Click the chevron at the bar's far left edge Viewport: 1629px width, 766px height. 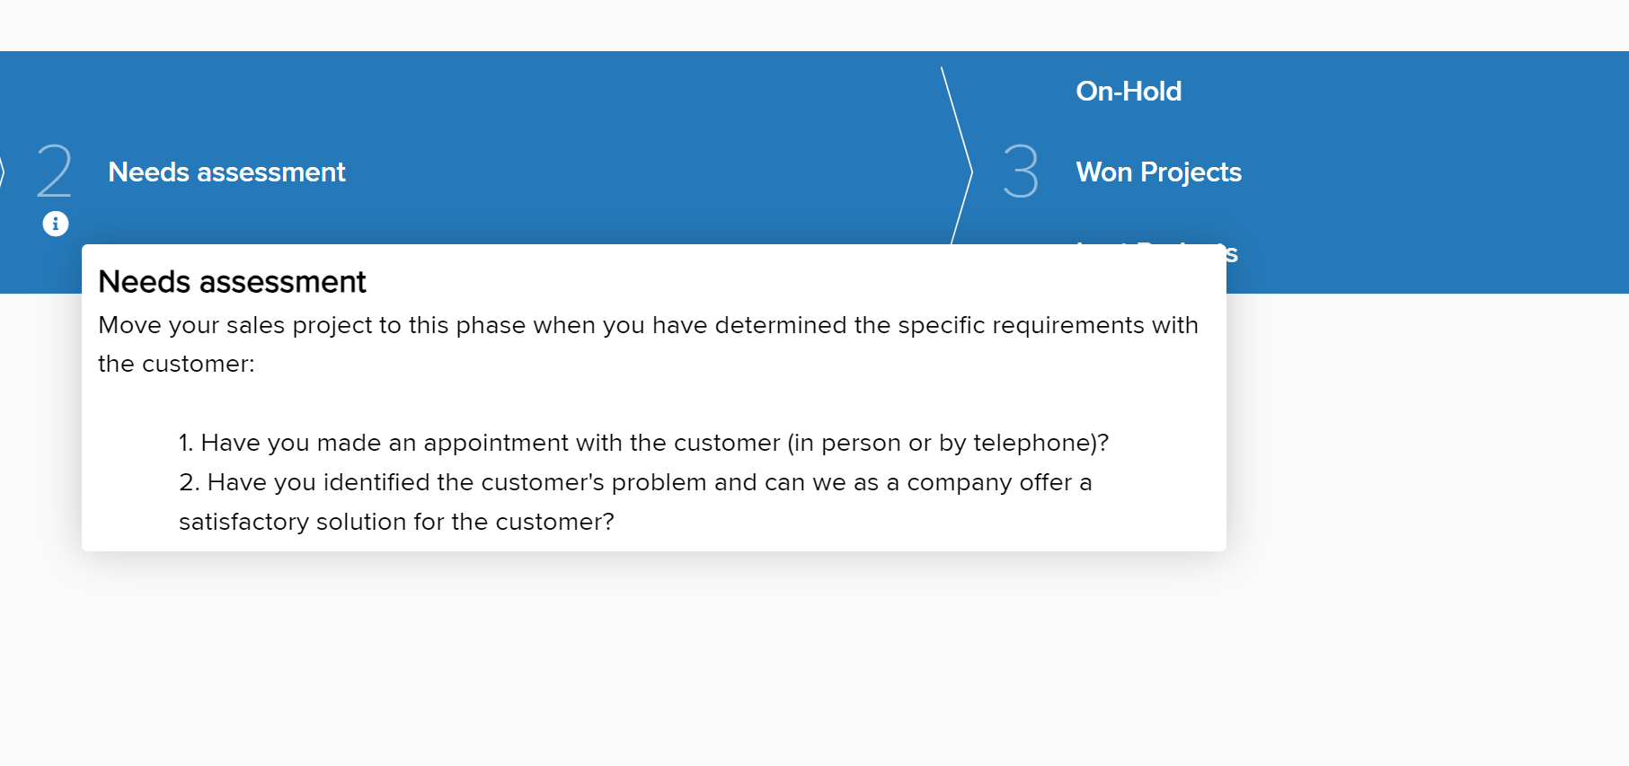click(x=3, y=172)
